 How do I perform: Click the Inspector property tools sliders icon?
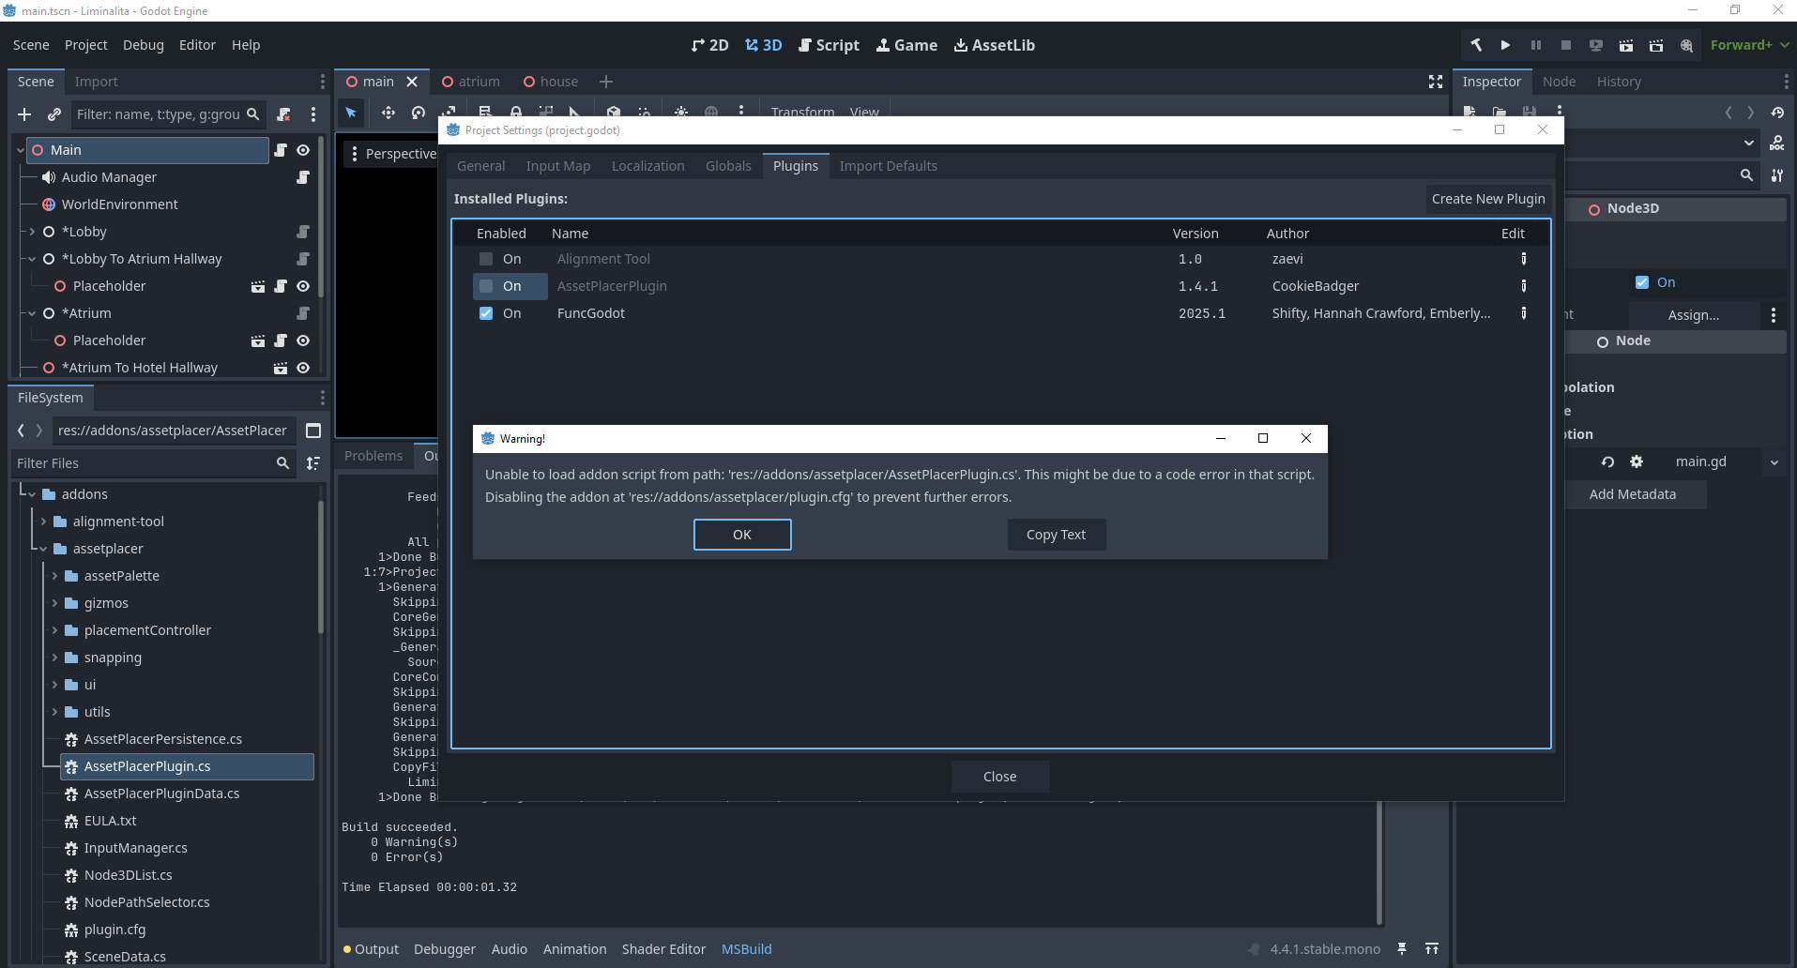1777,175
